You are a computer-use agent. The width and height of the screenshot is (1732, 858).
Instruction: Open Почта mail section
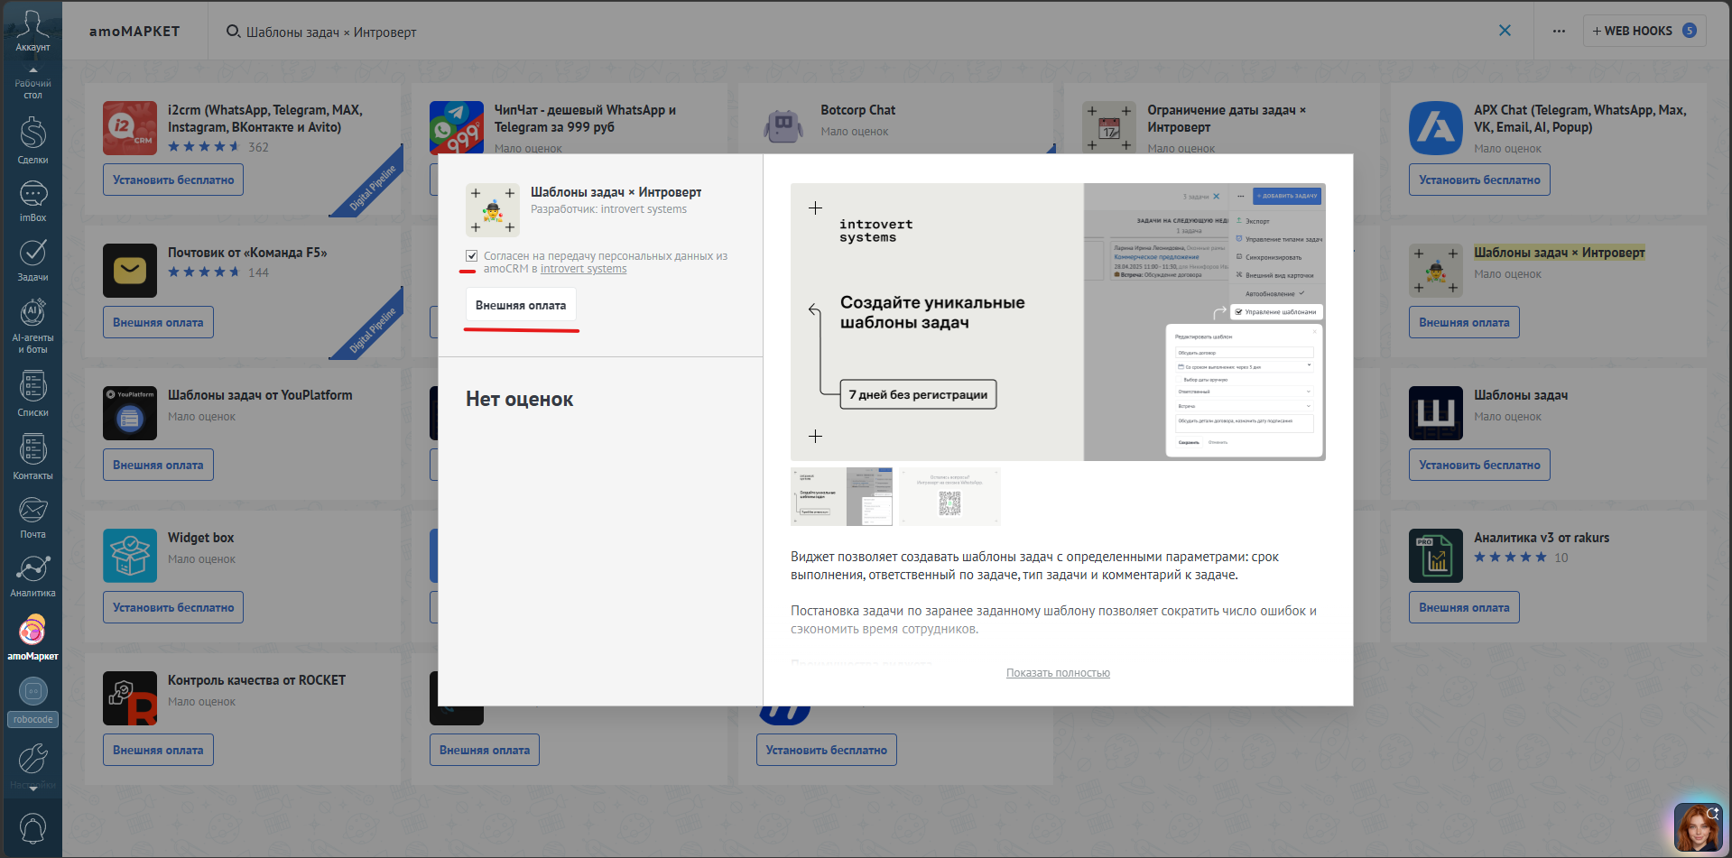click(32, 518)
